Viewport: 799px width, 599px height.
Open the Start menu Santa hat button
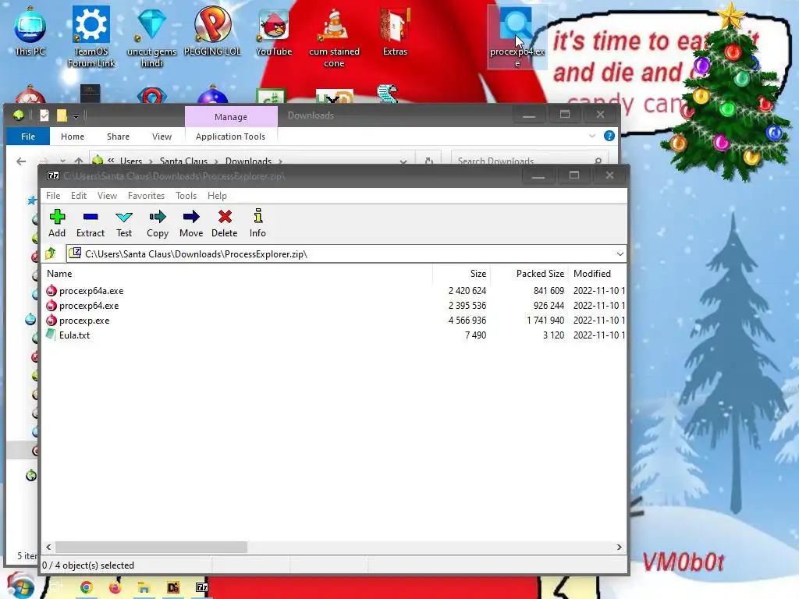[x=20, y=586]
